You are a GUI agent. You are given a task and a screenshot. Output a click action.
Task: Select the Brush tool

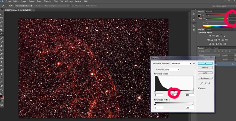(x=2, y=42)
